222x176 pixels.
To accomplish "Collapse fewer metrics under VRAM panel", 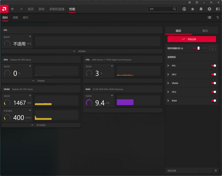I will click(41, 125).
